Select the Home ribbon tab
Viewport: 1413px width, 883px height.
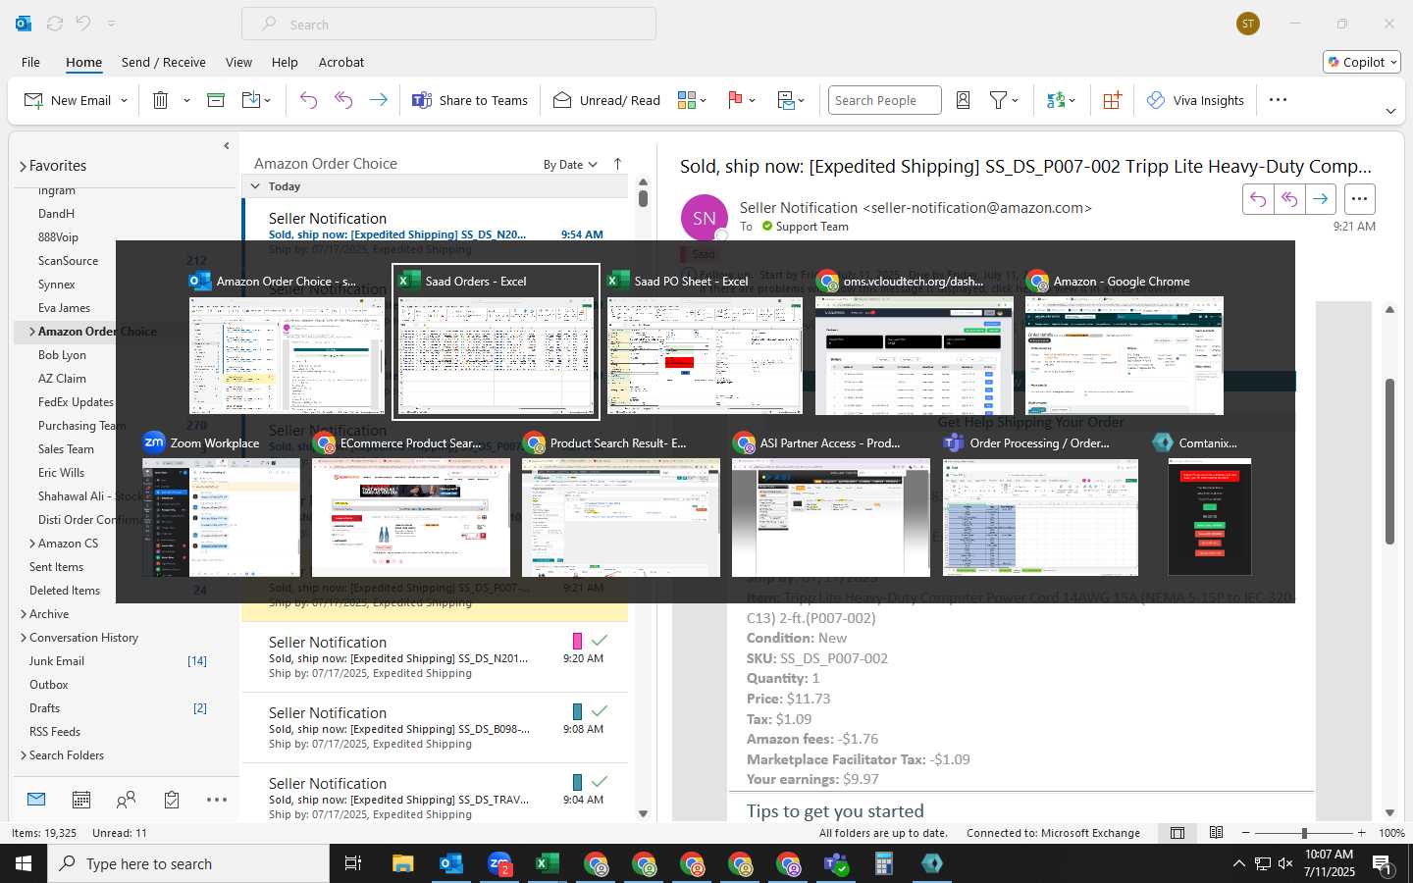point(83,62)
